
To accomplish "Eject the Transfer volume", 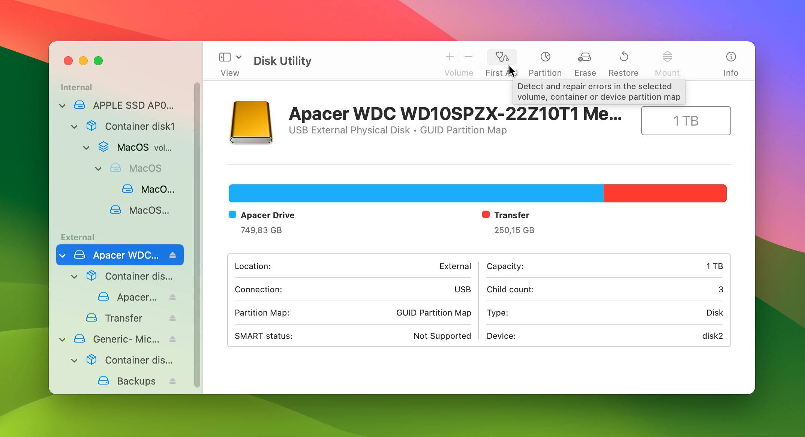I will pos(172,318).
